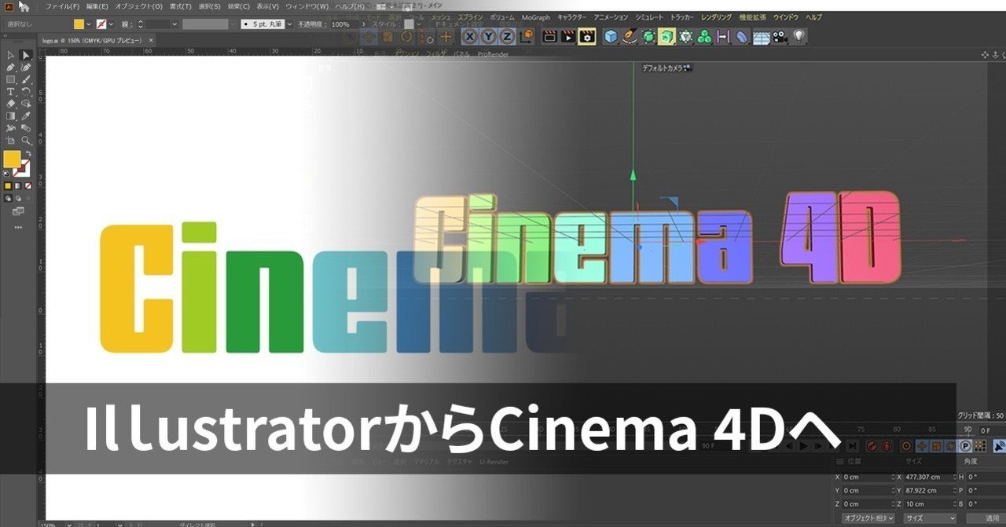Select the Artboard tool
This screenshot has height=527, width=1006.
point(10,141)
